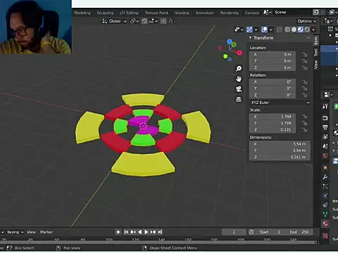Switch perspective/orthographic grid icon

click(x=239, y=100)
